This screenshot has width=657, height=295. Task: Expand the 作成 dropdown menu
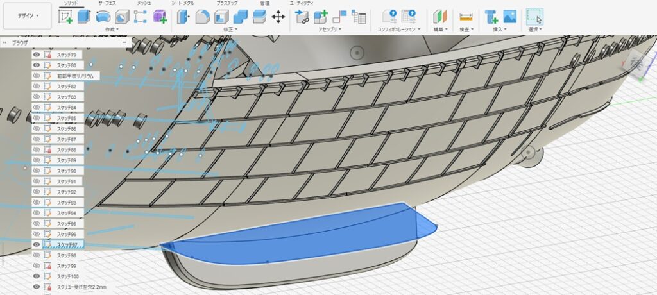pyautogui.click(x=112, y=29)
